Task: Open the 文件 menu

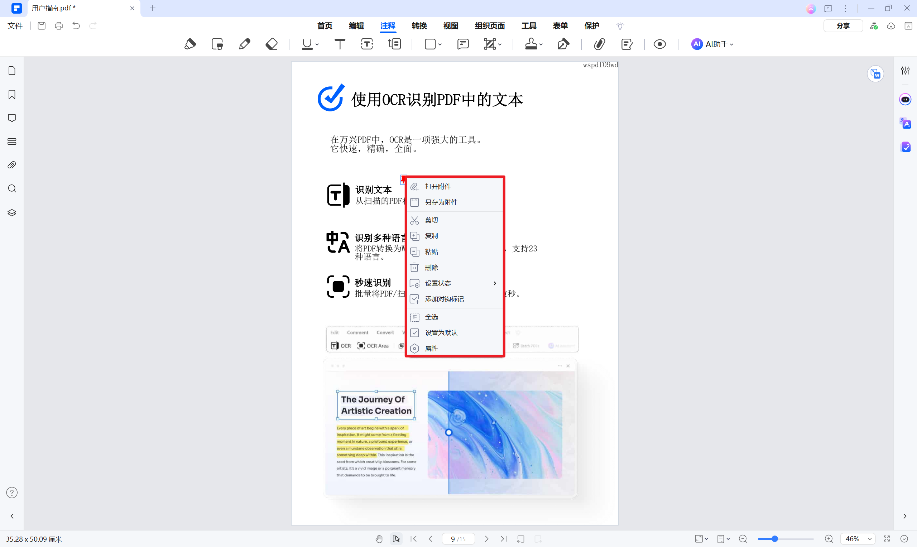Action: (15, 26)
